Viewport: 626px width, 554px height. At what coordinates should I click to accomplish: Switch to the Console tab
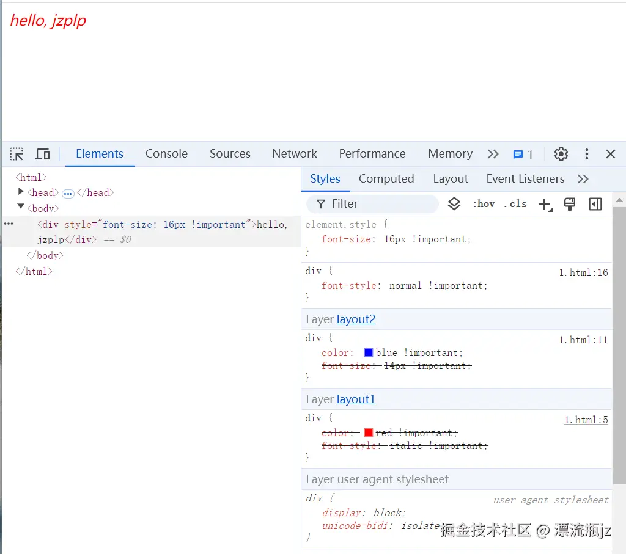(x=166, y=154)
